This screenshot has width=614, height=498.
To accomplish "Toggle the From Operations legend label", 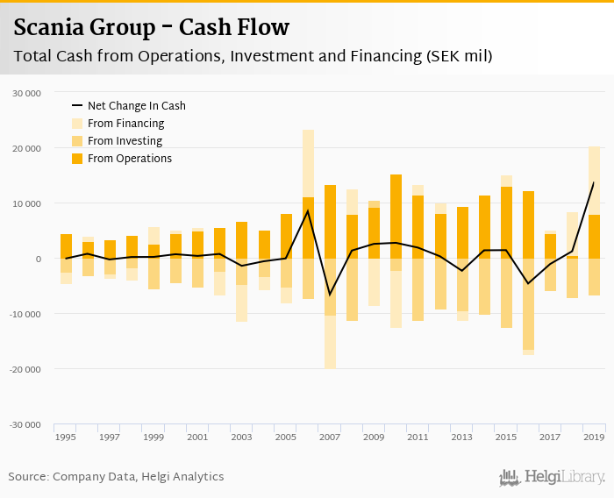I will [x=130, y=159].
